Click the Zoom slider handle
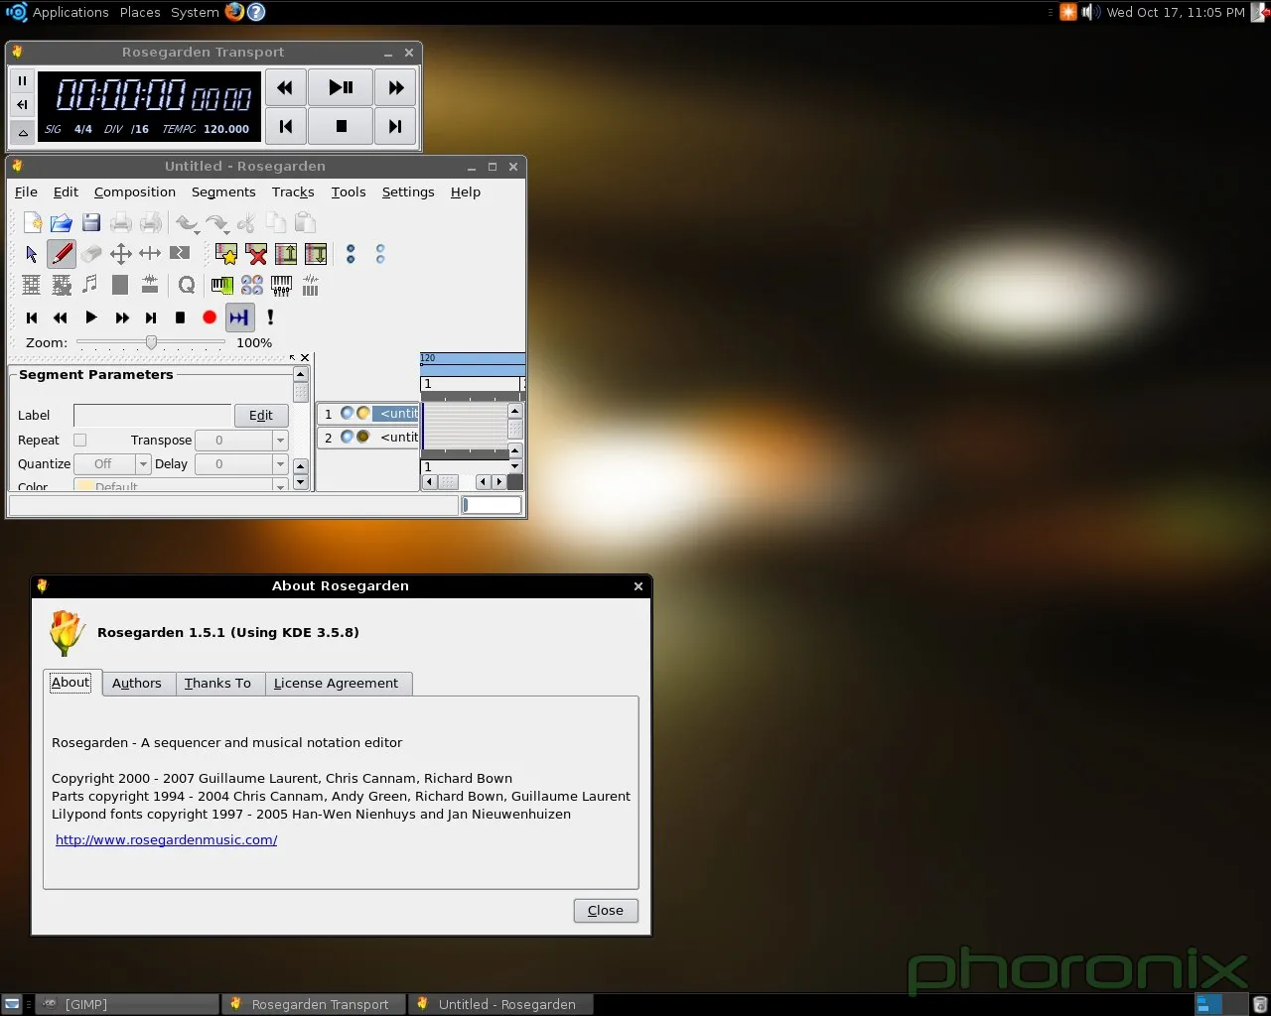The height and width of the screenshot is (1016, 1271). (x=151, y=342)
